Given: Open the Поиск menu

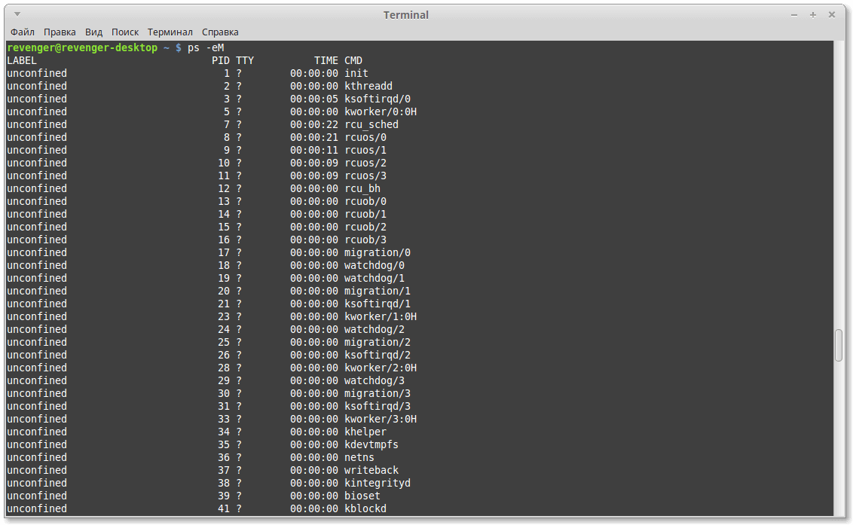Looking at the screenshot, I should [x=124, y=32].
